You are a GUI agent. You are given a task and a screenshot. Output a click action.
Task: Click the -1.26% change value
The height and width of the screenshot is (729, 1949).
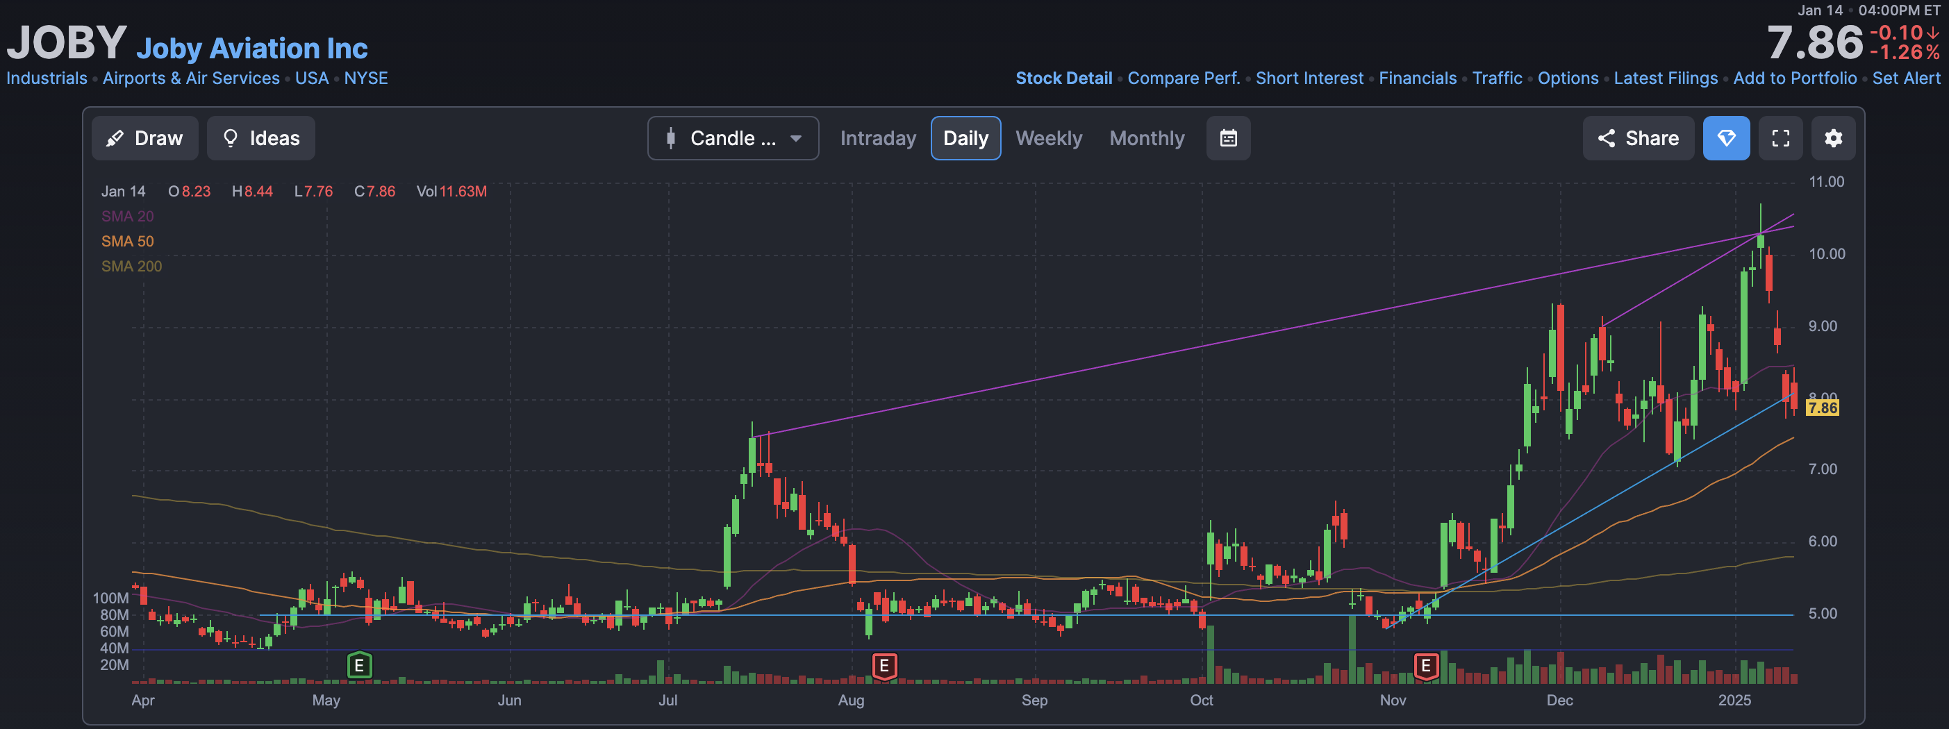[1904, 52]
